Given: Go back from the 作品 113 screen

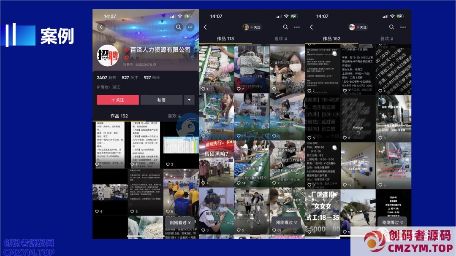Looking at the screenshot, I should point(206,27).
